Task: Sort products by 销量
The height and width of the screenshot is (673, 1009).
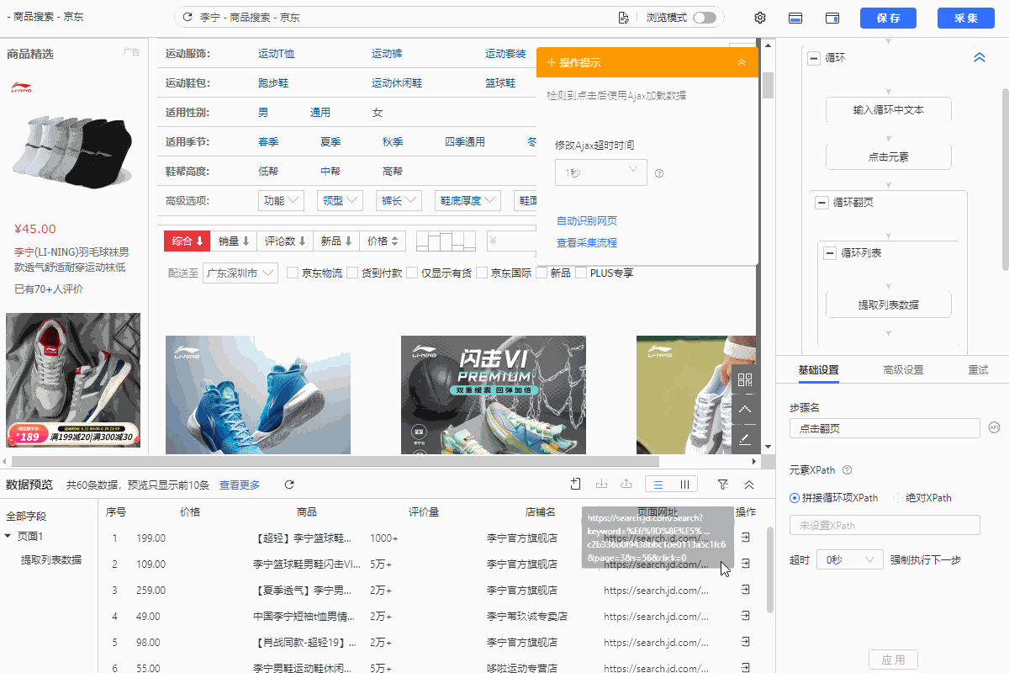Action: pos(234,241)
